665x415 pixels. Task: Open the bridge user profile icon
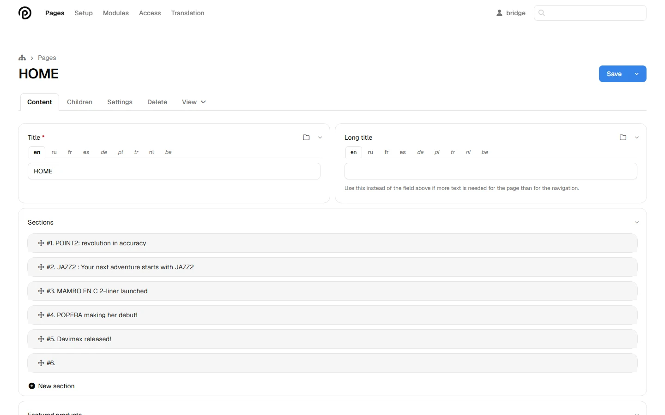(x=499, y=13)
